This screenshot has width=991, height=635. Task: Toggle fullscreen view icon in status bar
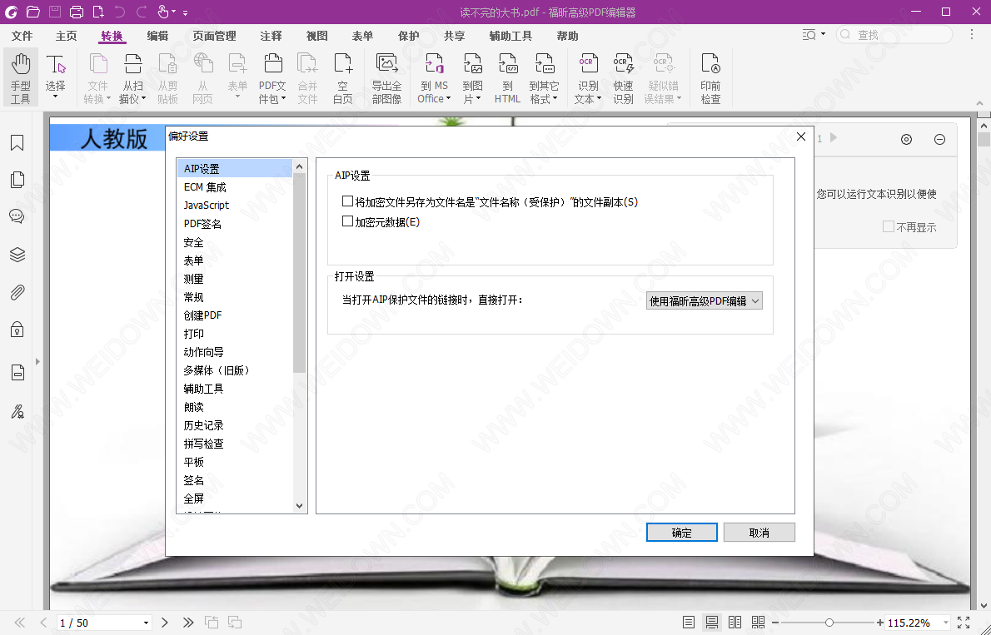point(964,623)
